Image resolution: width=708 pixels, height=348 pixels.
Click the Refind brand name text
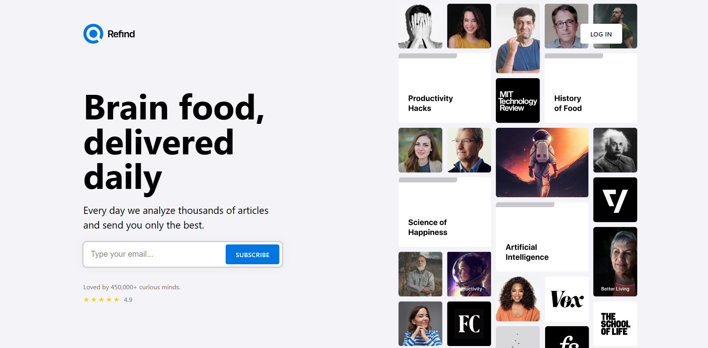click(121, 34)
